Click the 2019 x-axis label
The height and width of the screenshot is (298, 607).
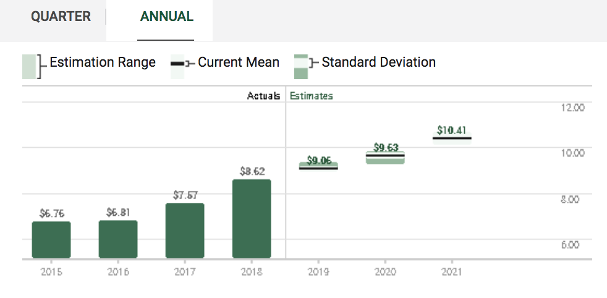318,272
